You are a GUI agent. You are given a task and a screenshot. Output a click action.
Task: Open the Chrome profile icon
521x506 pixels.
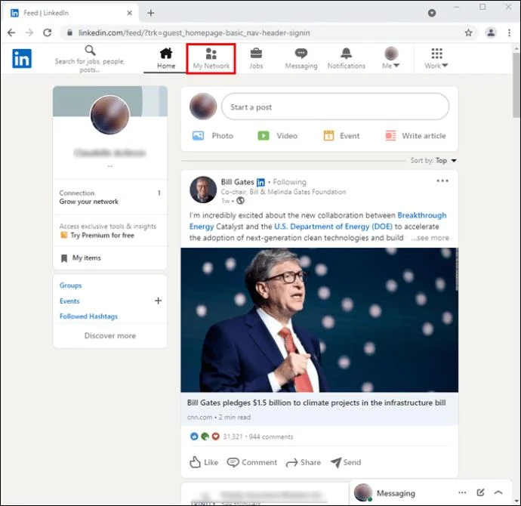pos(491,32)
